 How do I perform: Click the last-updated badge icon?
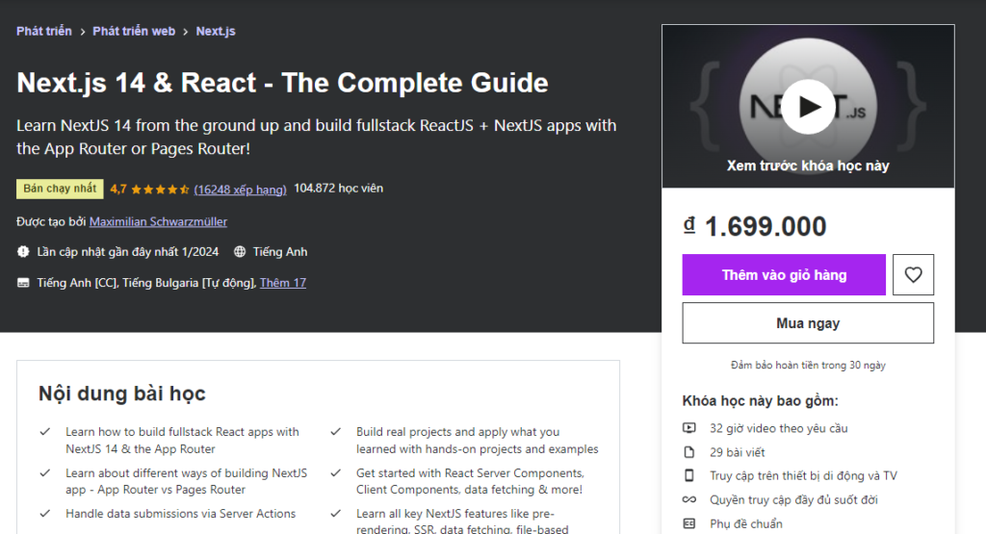23,252
